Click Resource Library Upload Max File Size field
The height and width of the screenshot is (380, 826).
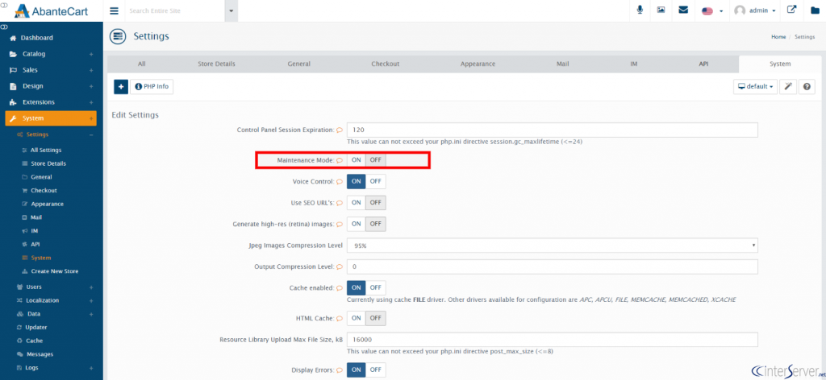tap(552, 340)
